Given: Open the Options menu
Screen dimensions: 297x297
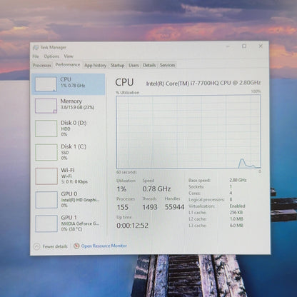Looking at the screenshot, I should [x=51, y=56].
